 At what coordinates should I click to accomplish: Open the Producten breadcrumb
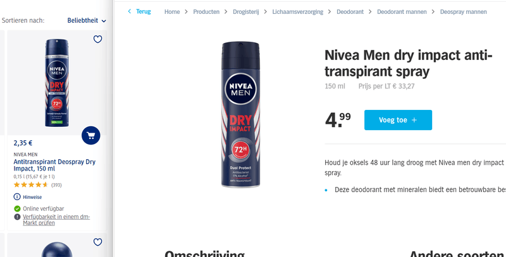206,12
